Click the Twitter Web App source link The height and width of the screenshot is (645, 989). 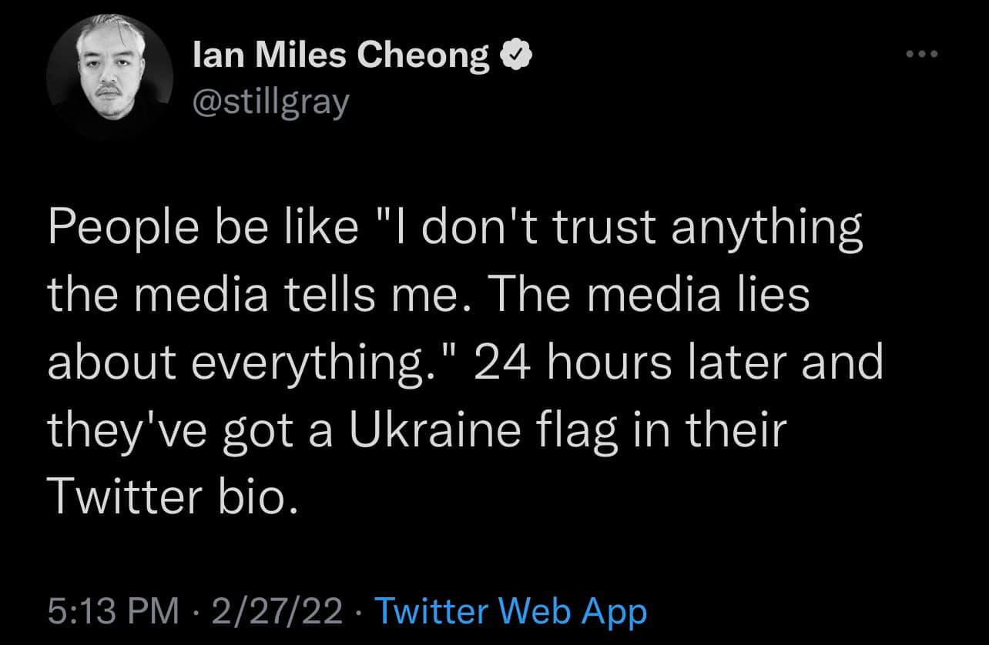coord(509,612)
